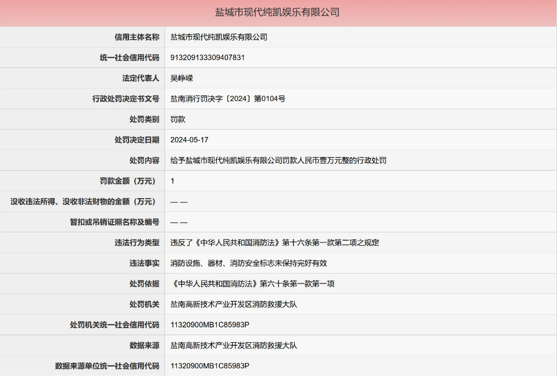Viewport: 557px width, 377px height.
Task: Select the label 数据来源单位统一社会信用代码
Action: point(107,366)
